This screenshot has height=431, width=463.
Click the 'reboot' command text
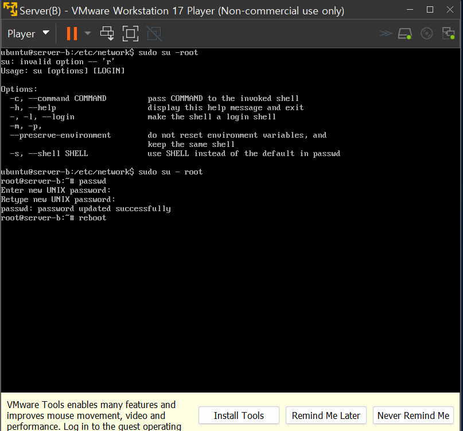click(92, 218)
